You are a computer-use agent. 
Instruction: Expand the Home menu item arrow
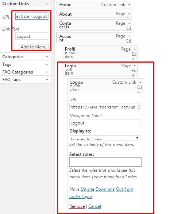(129, 5)
